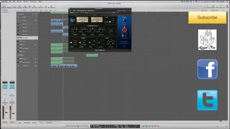The image size is (230, 129).
Task: Expand the MIDI Thru inspector section
Action: 3,10
